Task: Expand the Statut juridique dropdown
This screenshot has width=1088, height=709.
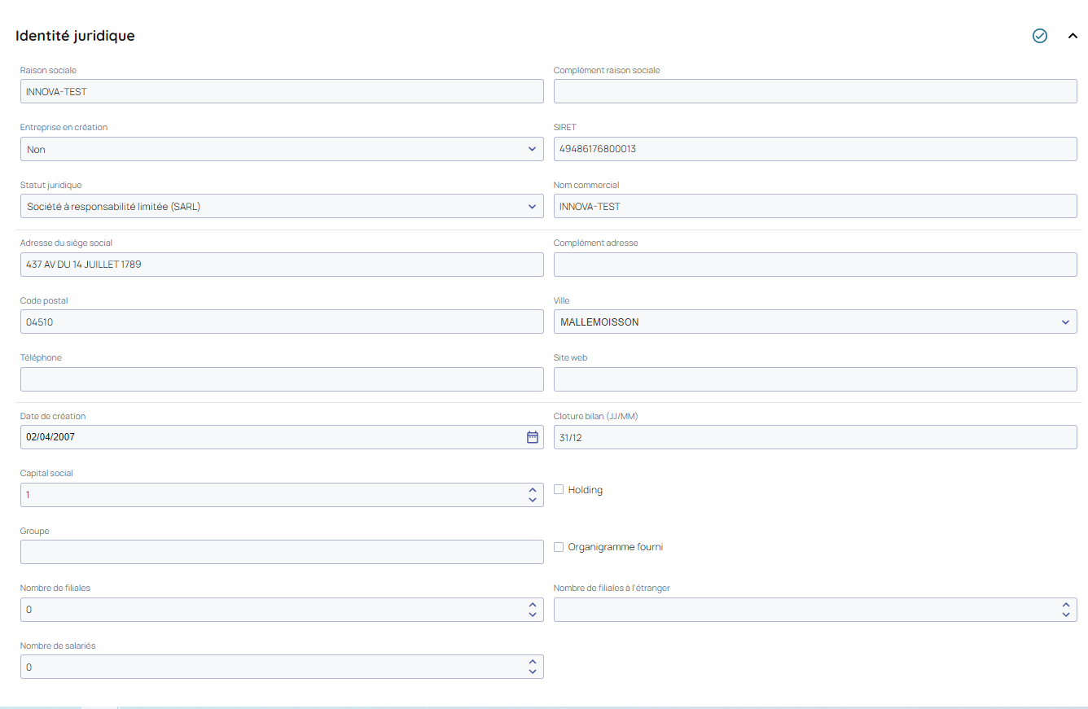Action: [x=281, y=206]
